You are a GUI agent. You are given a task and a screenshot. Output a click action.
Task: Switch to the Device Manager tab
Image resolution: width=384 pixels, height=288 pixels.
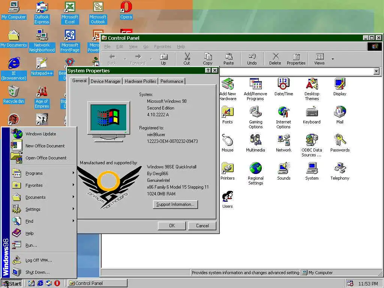coord(105,81)
